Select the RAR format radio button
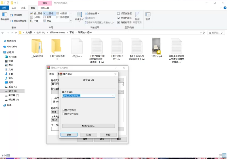227x159 pixels. 54,102
